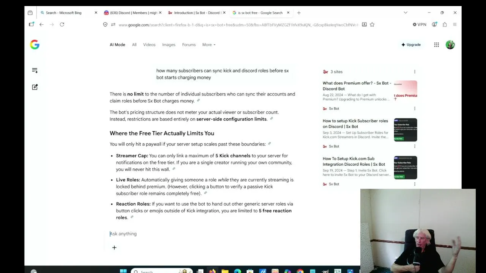Go back to the previous page
The width and height of the screenshot is (486, 273).
41,24
